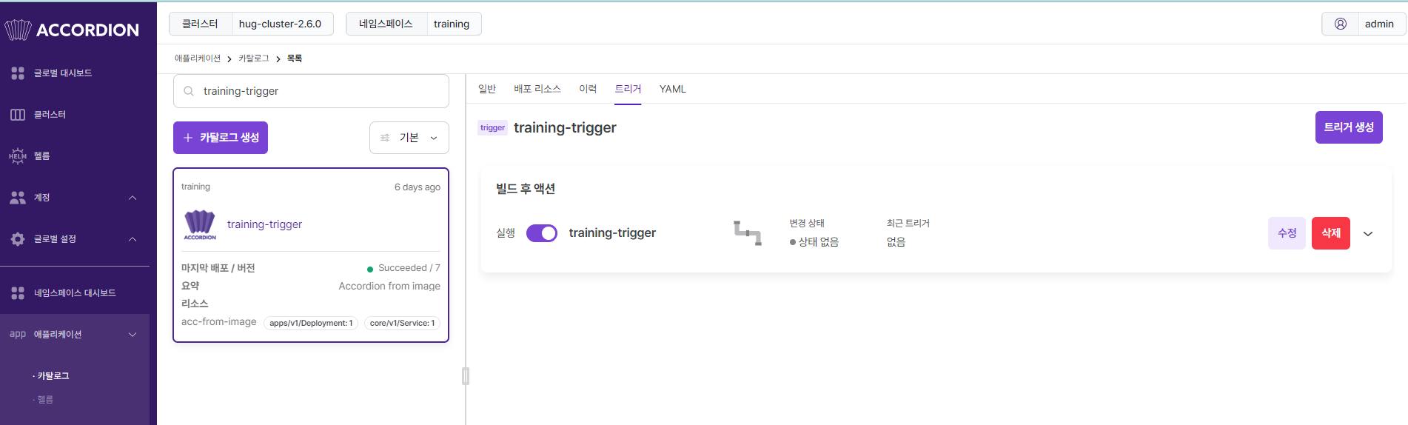Open the Helm icon in sidebar
The height and width of the screenshot is (425, 1408).
(x=18, y=156)
